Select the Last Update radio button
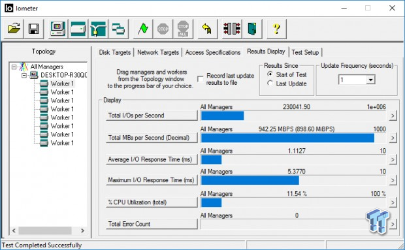Screen dimensions: 405x250 [270, 84]
